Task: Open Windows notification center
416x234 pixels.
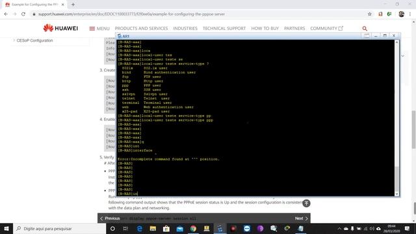Action: [407, 228]
